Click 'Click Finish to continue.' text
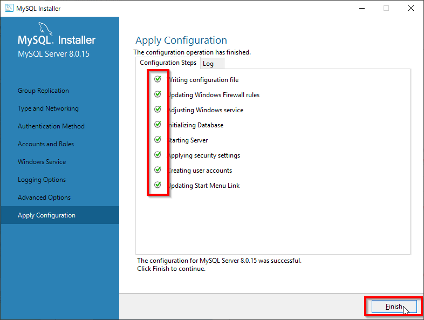The image size is (424, 320). point(171,269)
